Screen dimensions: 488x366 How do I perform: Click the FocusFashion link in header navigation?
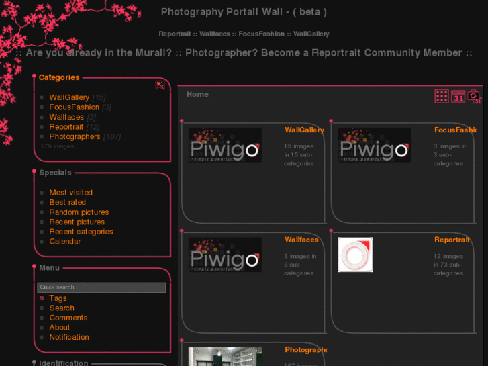tap(261, 34)
